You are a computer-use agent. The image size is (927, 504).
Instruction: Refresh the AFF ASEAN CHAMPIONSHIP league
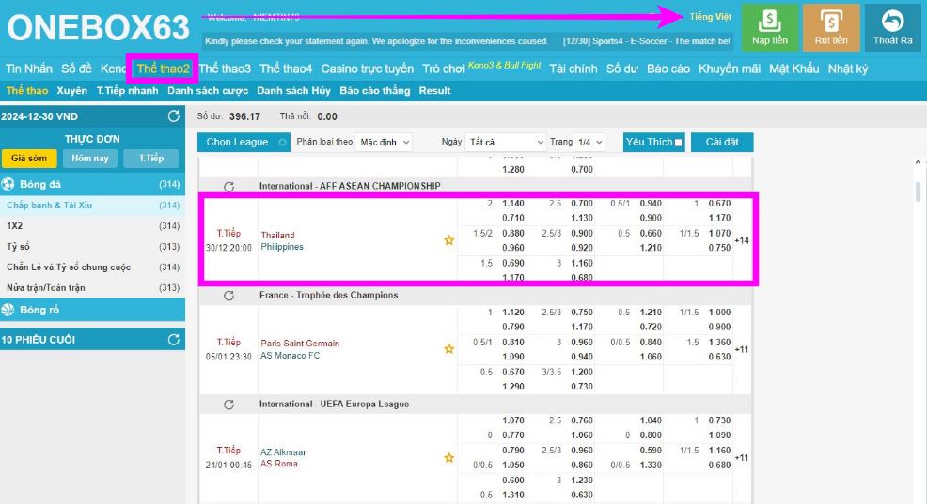click(x=228, y=187)
